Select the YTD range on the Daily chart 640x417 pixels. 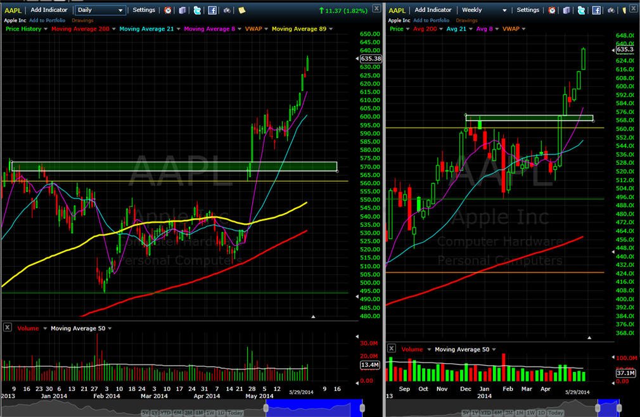165,413
